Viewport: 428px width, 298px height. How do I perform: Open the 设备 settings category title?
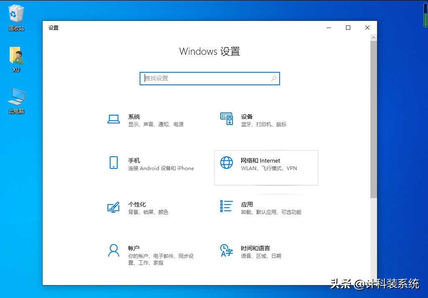pos(247,117)
